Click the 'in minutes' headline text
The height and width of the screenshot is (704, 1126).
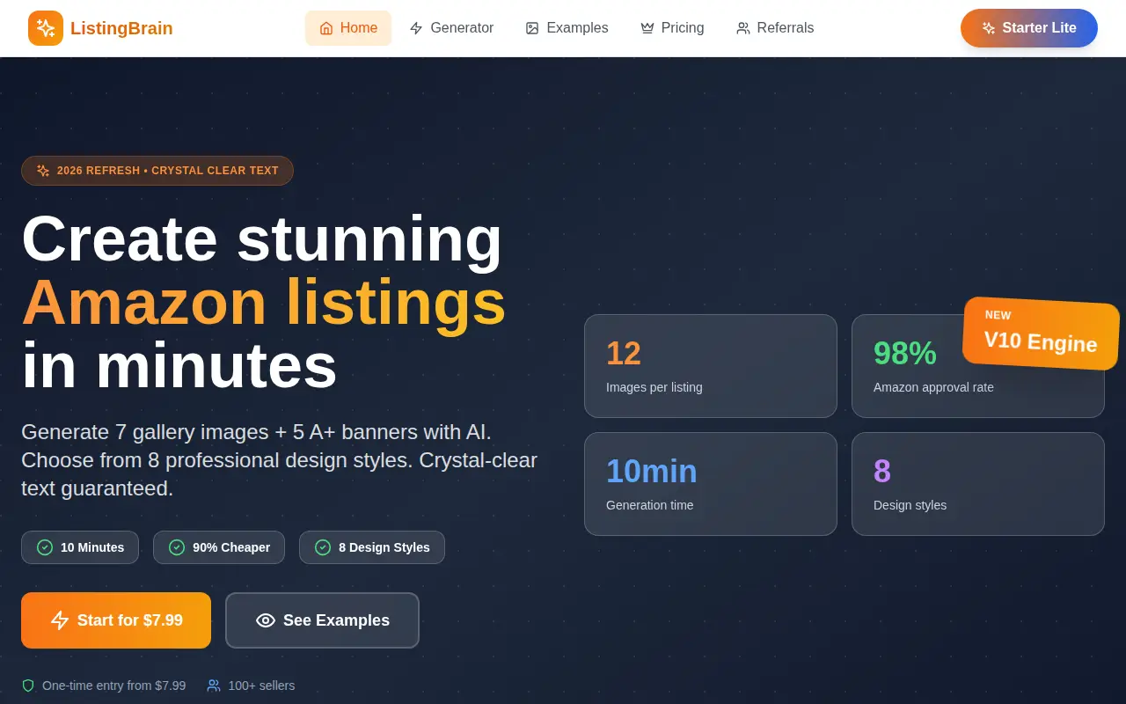tap(179, 365)
